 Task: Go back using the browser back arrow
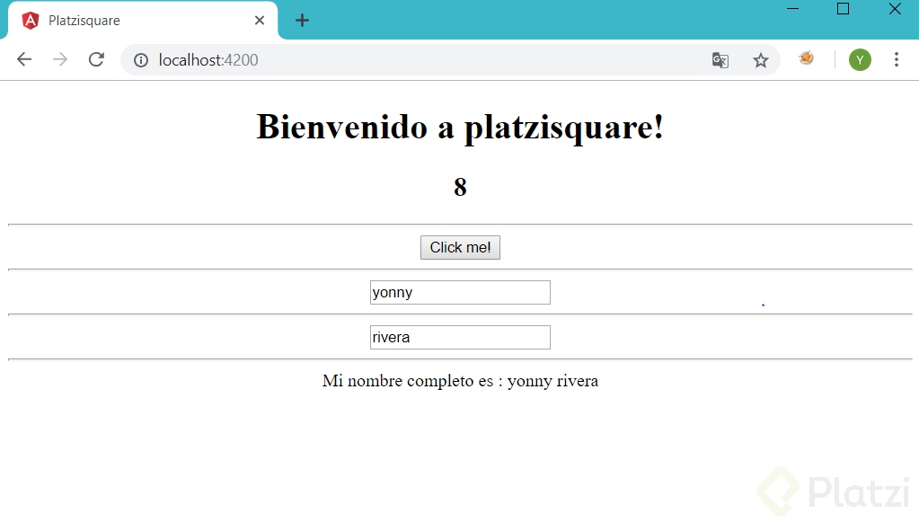24,60
